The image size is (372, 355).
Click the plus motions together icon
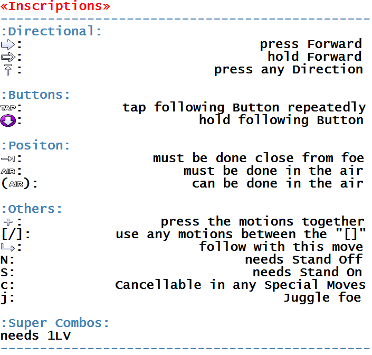tap(8, 222)
